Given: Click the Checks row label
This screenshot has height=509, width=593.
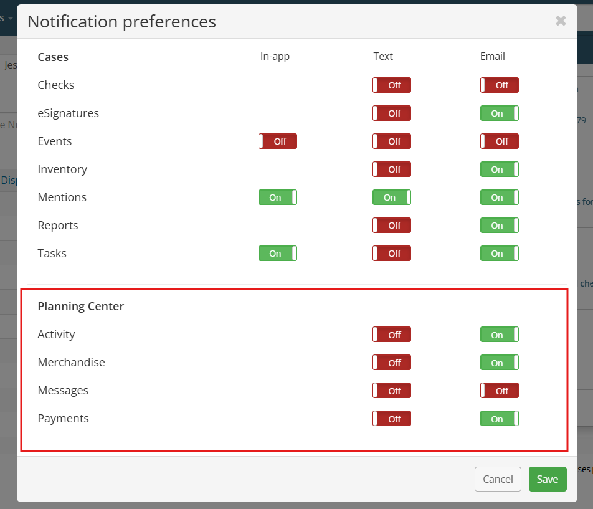Looking at the screenshot, I should [x=55, y=85].
